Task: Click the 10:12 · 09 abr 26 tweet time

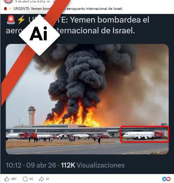Action: [x=31, y=165]
